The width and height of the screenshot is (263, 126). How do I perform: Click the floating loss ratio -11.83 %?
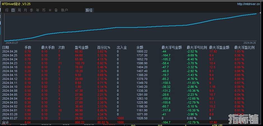tap(193, 83)
